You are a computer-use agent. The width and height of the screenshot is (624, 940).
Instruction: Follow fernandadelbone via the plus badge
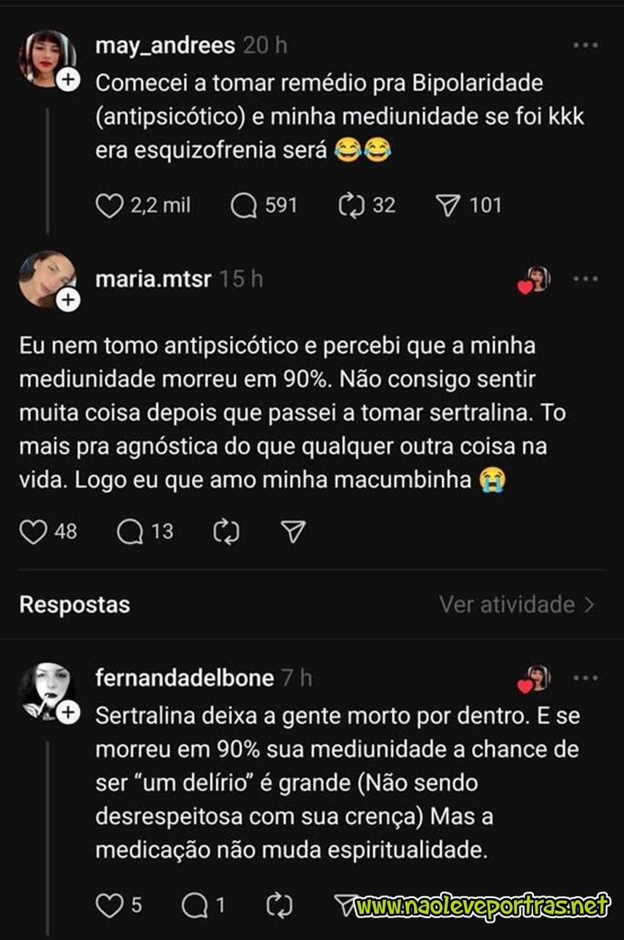pos(68,713)
